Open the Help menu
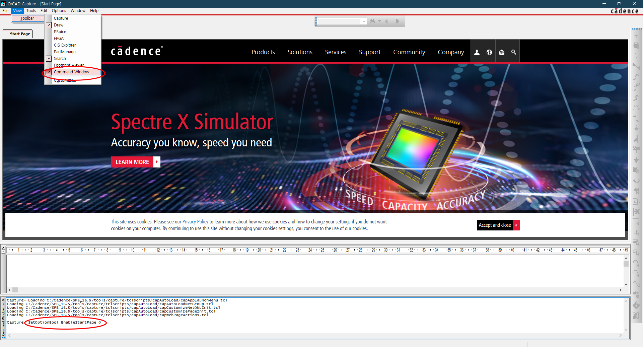Image resolution: width=643 pixels, height=347 pixels. pyautogui.click(x=94, y=11)
